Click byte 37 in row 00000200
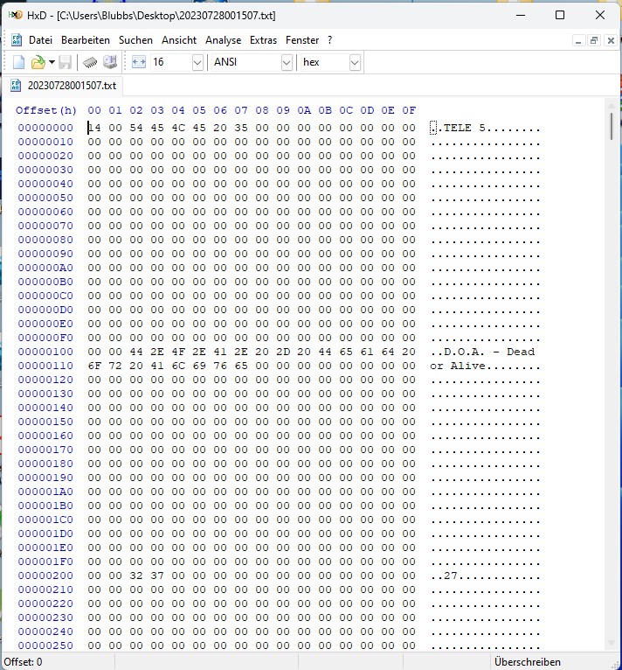 click(156, 576)
